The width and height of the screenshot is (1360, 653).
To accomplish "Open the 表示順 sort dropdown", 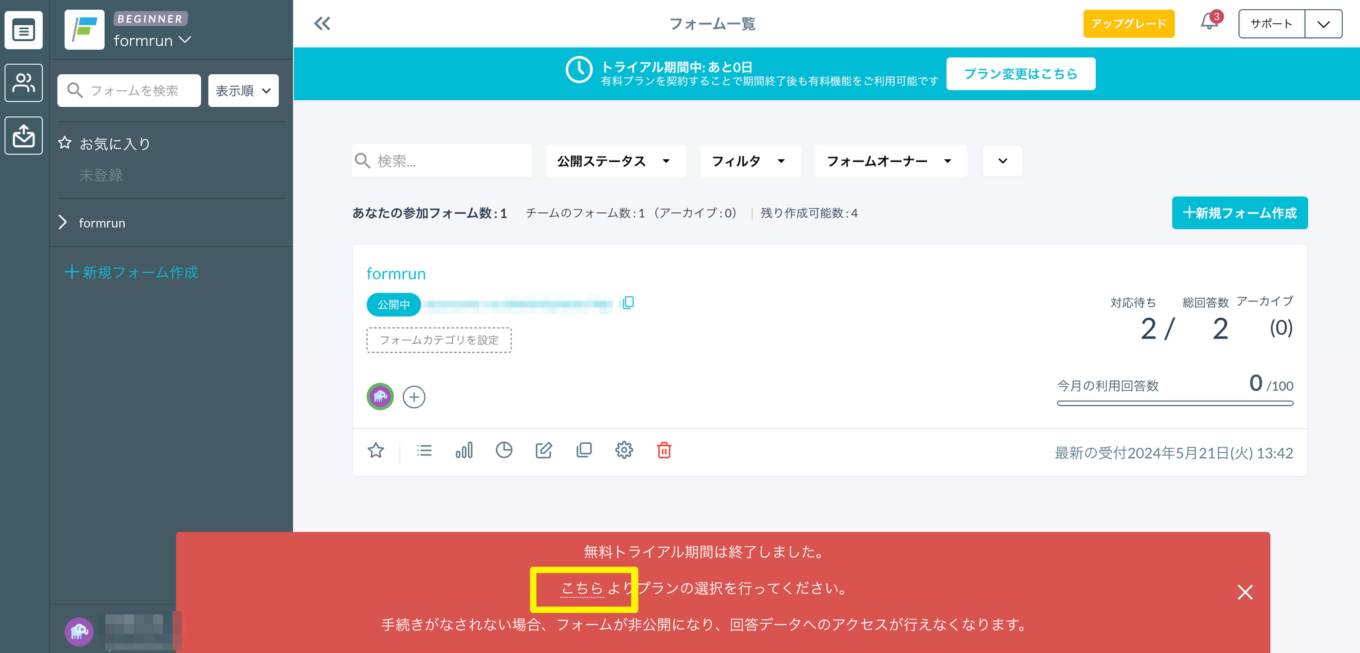I will (243, 90).
